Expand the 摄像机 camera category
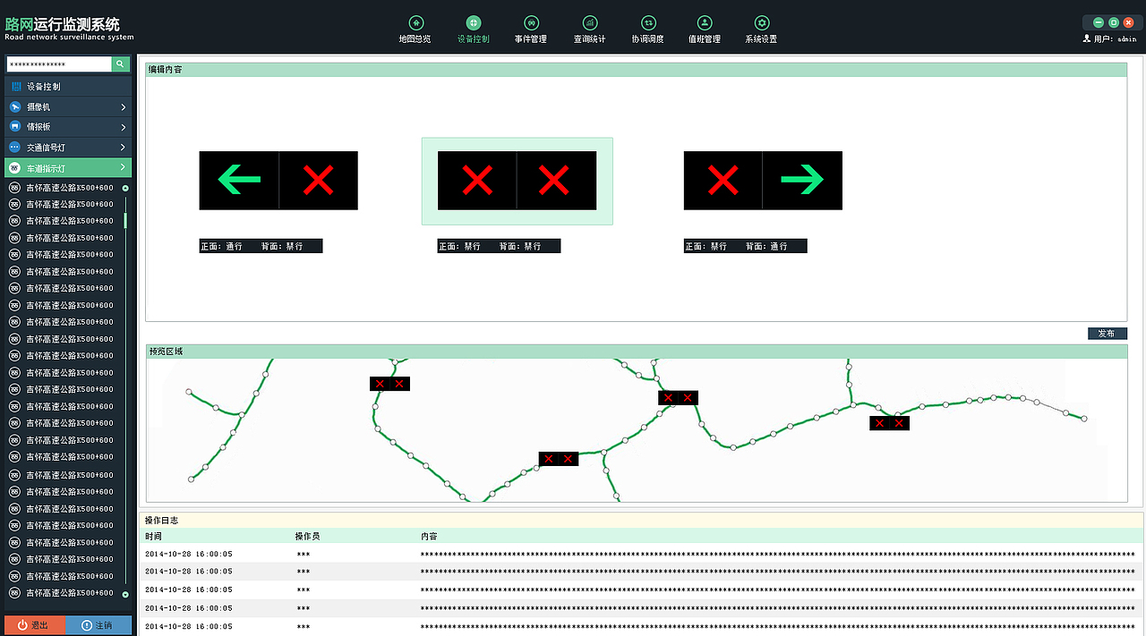The image size is (1146, 636). (x=68, y=106)
